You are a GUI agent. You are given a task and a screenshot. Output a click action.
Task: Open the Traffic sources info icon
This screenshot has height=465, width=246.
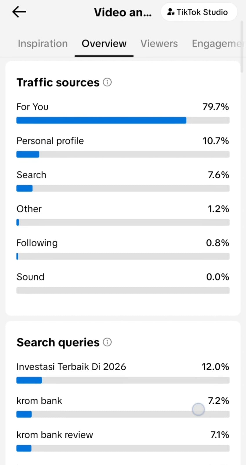pos(107,82)
